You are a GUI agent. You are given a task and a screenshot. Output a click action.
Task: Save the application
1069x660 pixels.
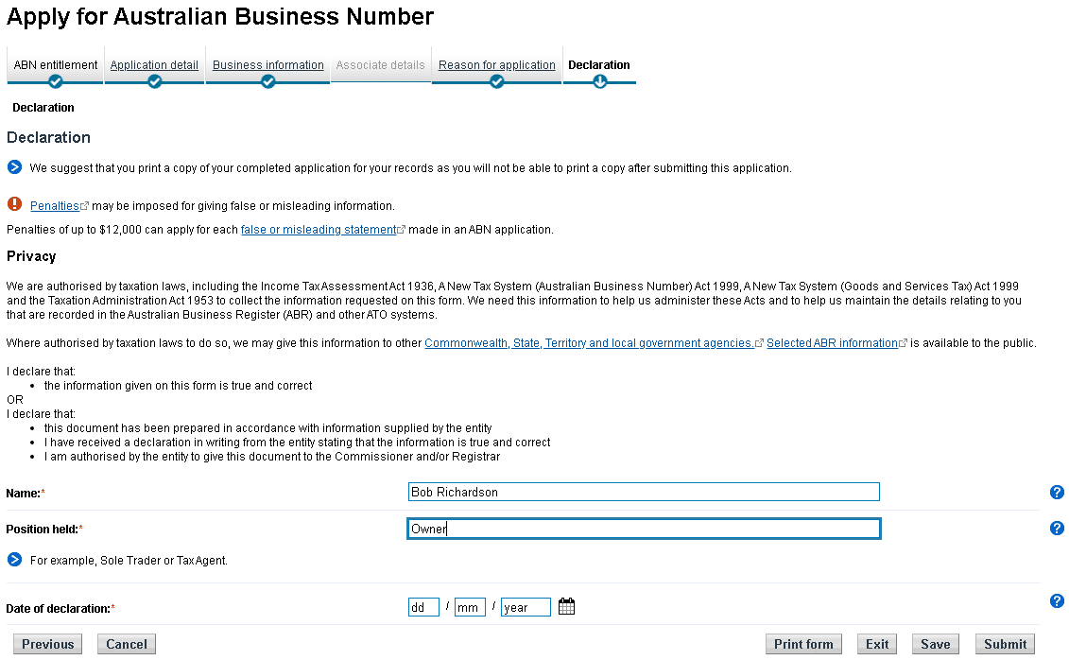[x=935, y=644]
